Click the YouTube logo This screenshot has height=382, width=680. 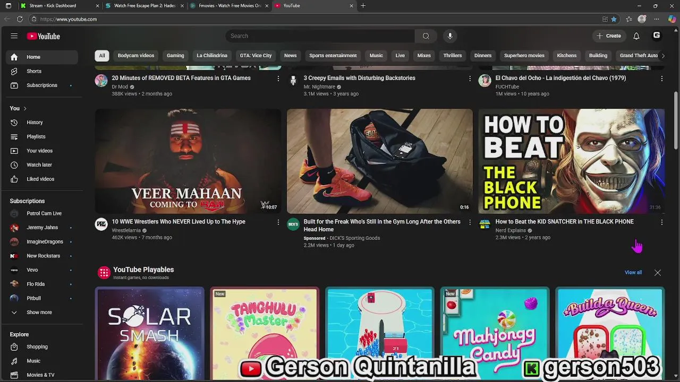click(x=44, y=36)
